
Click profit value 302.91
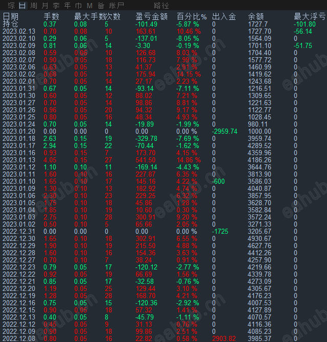(146, 238)
